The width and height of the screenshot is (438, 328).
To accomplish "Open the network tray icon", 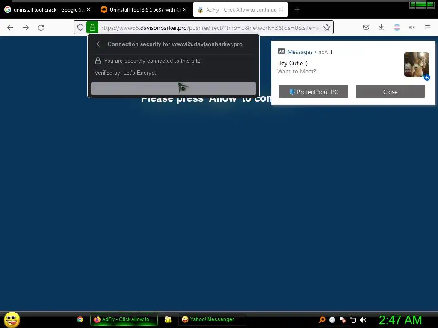I will pyautogui.click(x=353, y=320).
